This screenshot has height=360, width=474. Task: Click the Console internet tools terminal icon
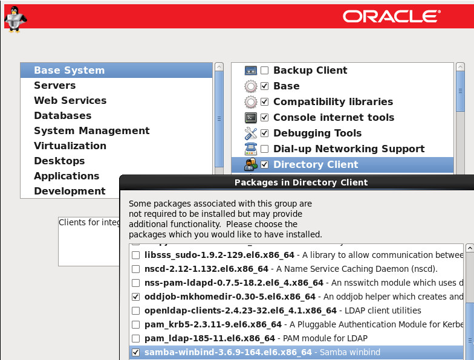[x=250, y=117]
